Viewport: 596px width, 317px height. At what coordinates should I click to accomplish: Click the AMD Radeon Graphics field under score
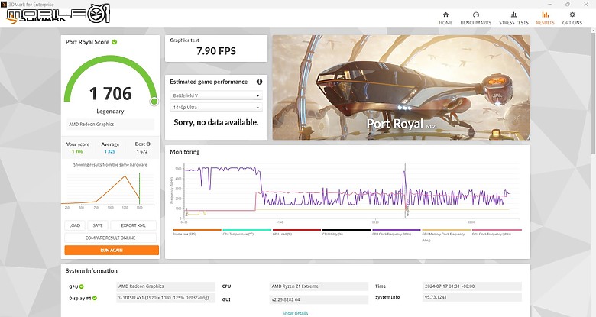[x=110, y=125]
